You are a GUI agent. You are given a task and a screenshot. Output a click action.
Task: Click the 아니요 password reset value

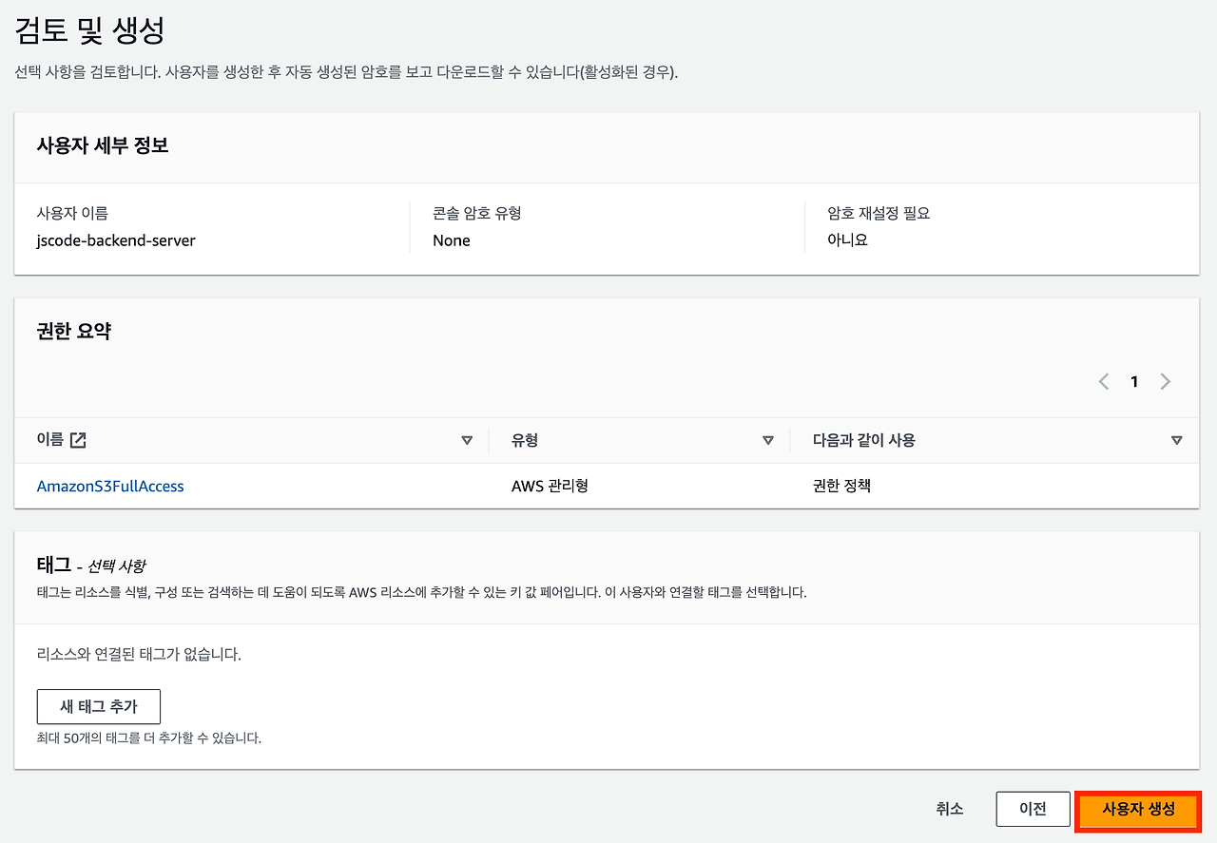click(848, 239)
